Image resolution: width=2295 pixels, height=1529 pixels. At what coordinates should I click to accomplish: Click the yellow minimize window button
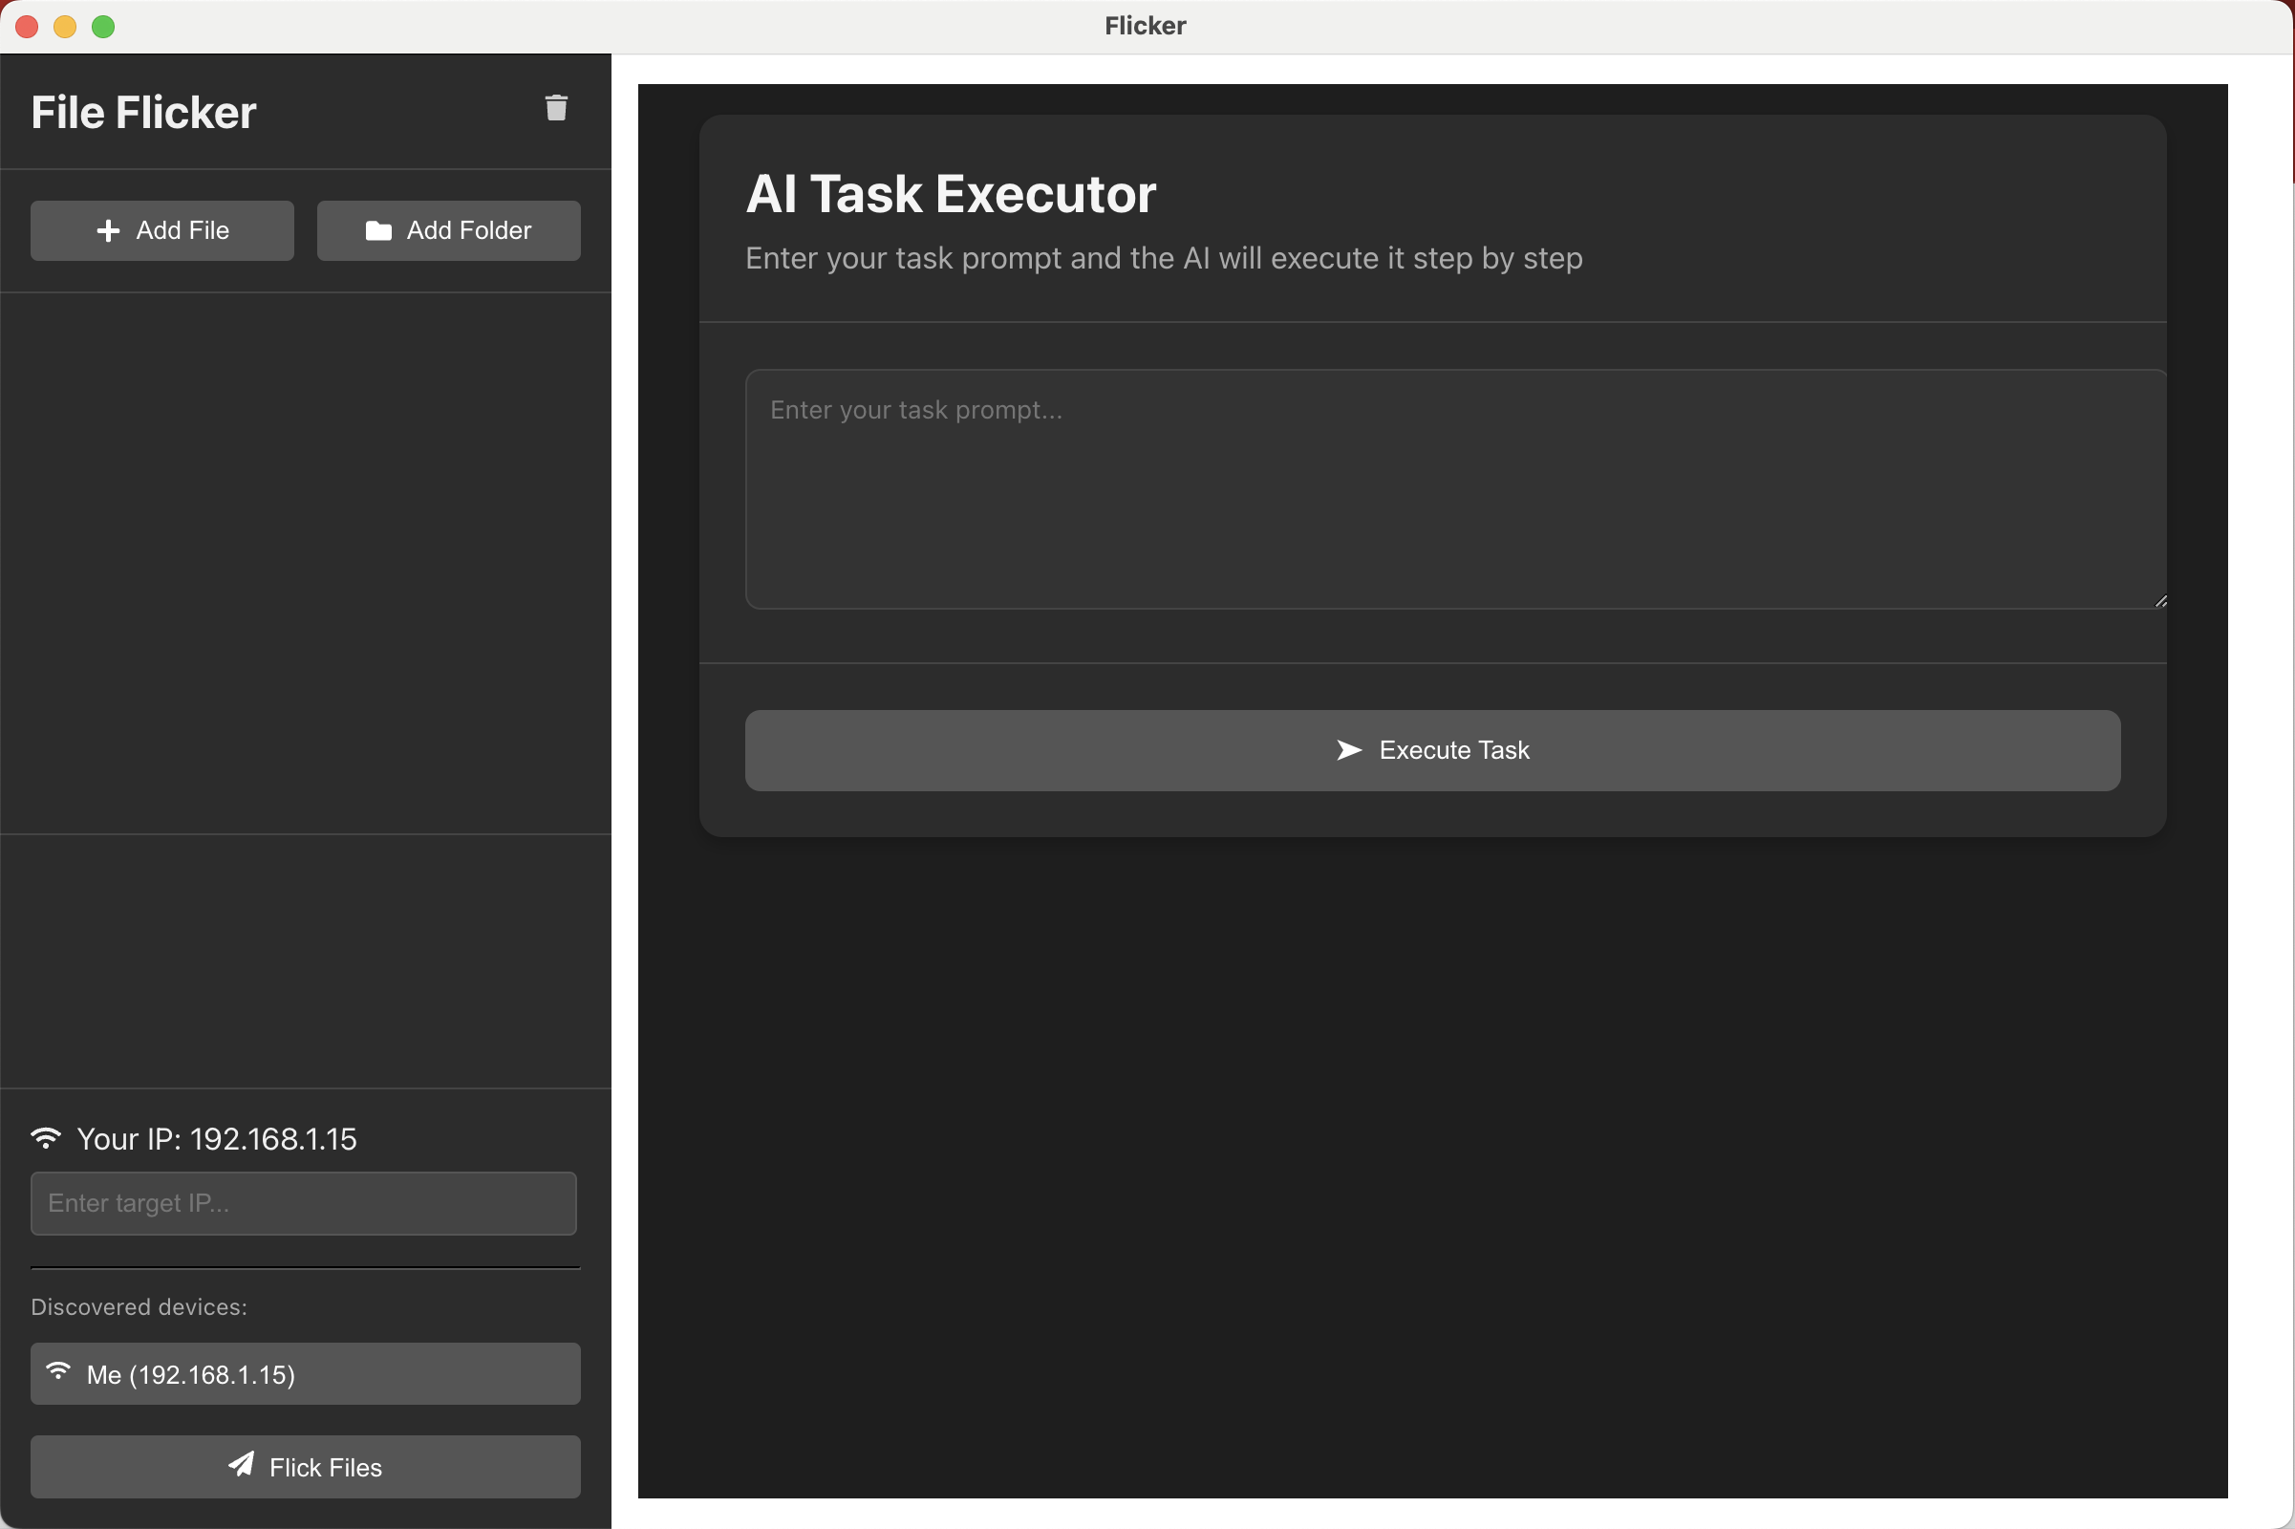pos(65,27)
